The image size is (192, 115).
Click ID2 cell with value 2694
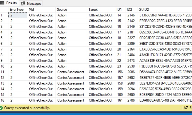[x=131, y=89]
